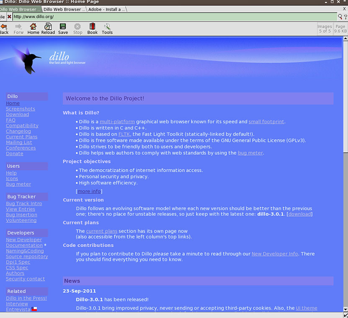Open the more info link
Image resolution: width=348 pixels, height=318 pixels.
click(89, 191)
